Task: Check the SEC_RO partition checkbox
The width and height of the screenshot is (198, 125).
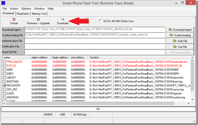Action: point(5,89)
